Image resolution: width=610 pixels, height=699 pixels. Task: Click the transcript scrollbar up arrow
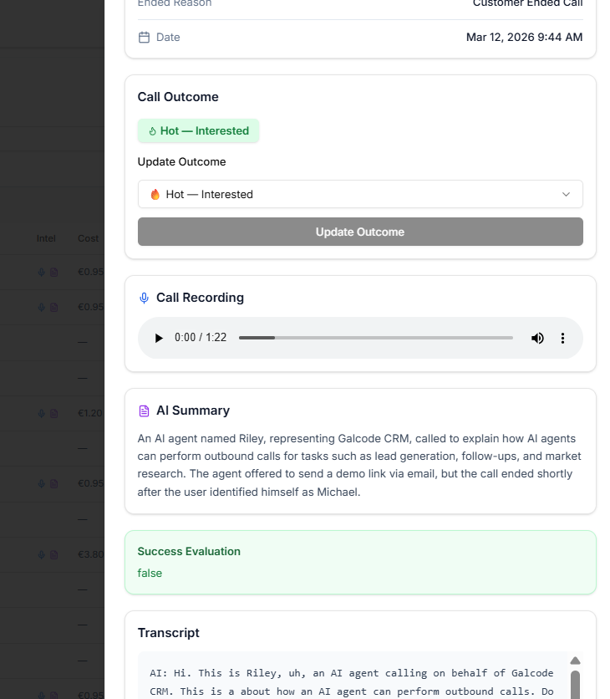pos(575,660)
